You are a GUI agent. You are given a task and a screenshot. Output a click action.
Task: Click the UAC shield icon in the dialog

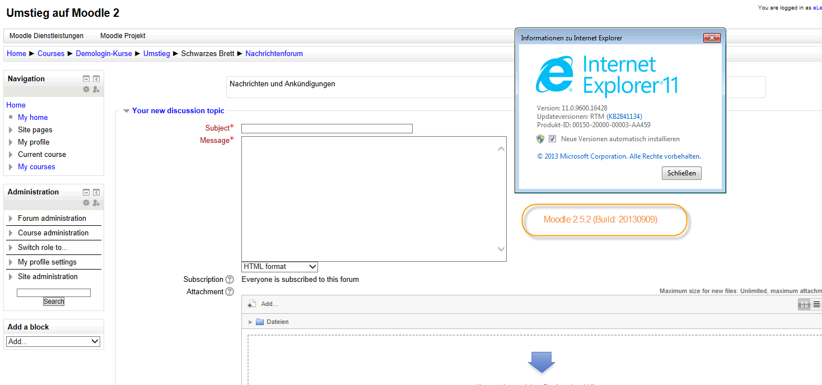click(x=540, y=139)
